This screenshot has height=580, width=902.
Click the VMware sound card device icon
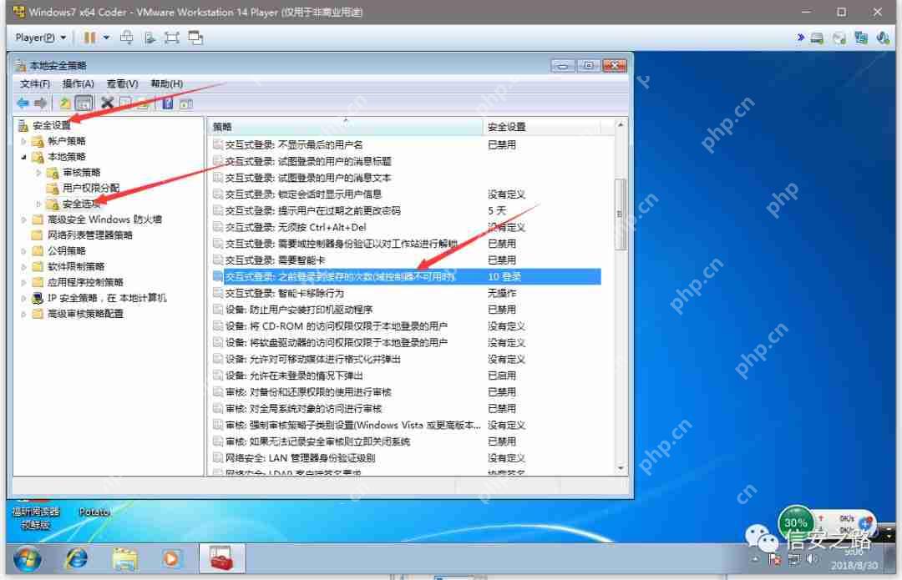pyautogui.click(x=883, y=38)
